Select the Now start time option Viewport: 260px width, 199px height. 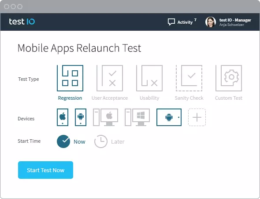(x=71, y=141)
